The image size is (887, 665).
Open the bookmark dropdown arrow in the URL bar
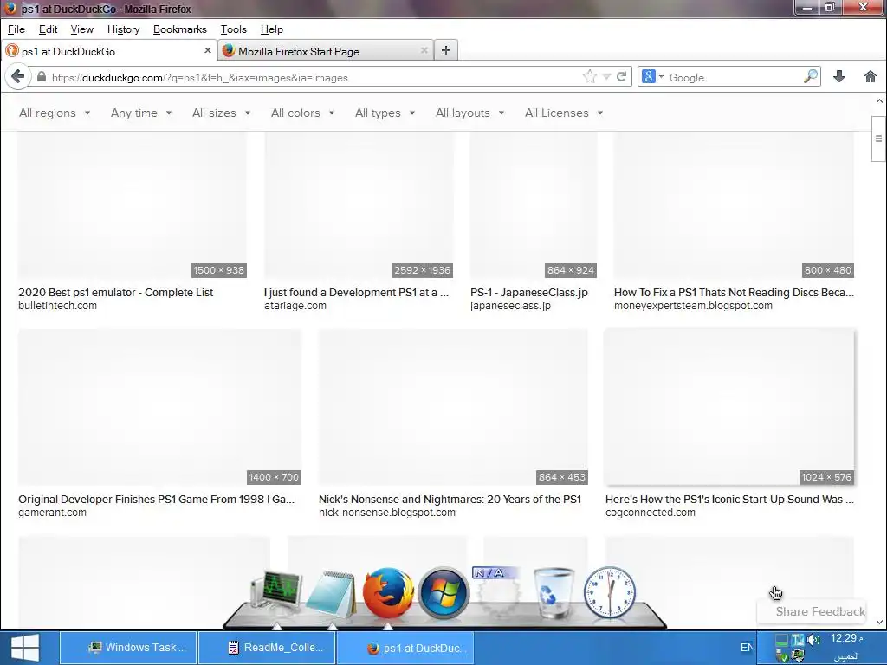[606, 77]
